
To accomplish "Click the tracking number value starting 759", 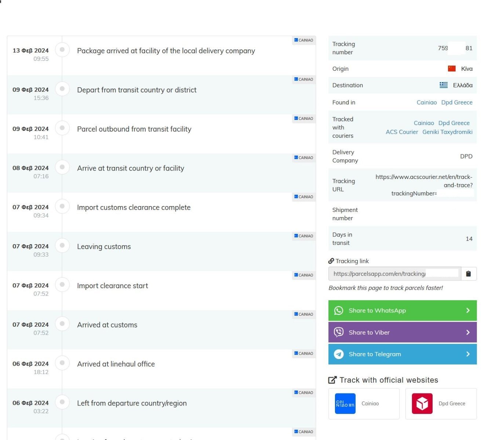I will (x=455, y=48).
